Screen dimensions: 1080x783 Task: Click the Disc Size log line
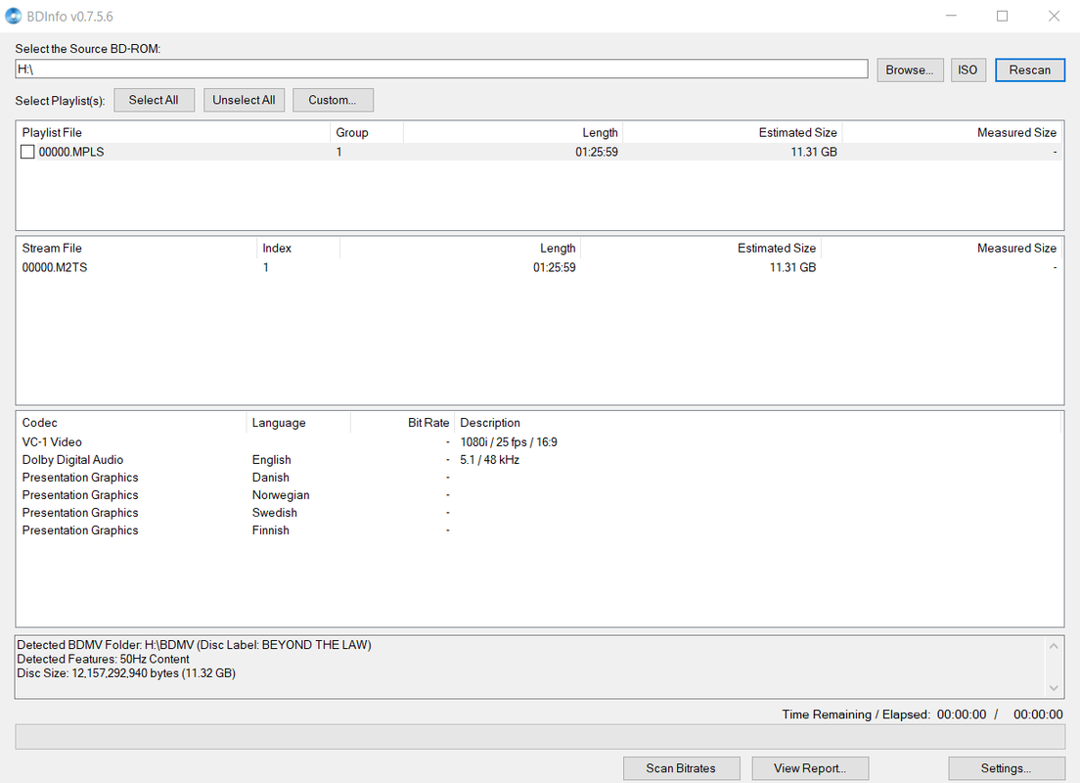tap(126, 673)
